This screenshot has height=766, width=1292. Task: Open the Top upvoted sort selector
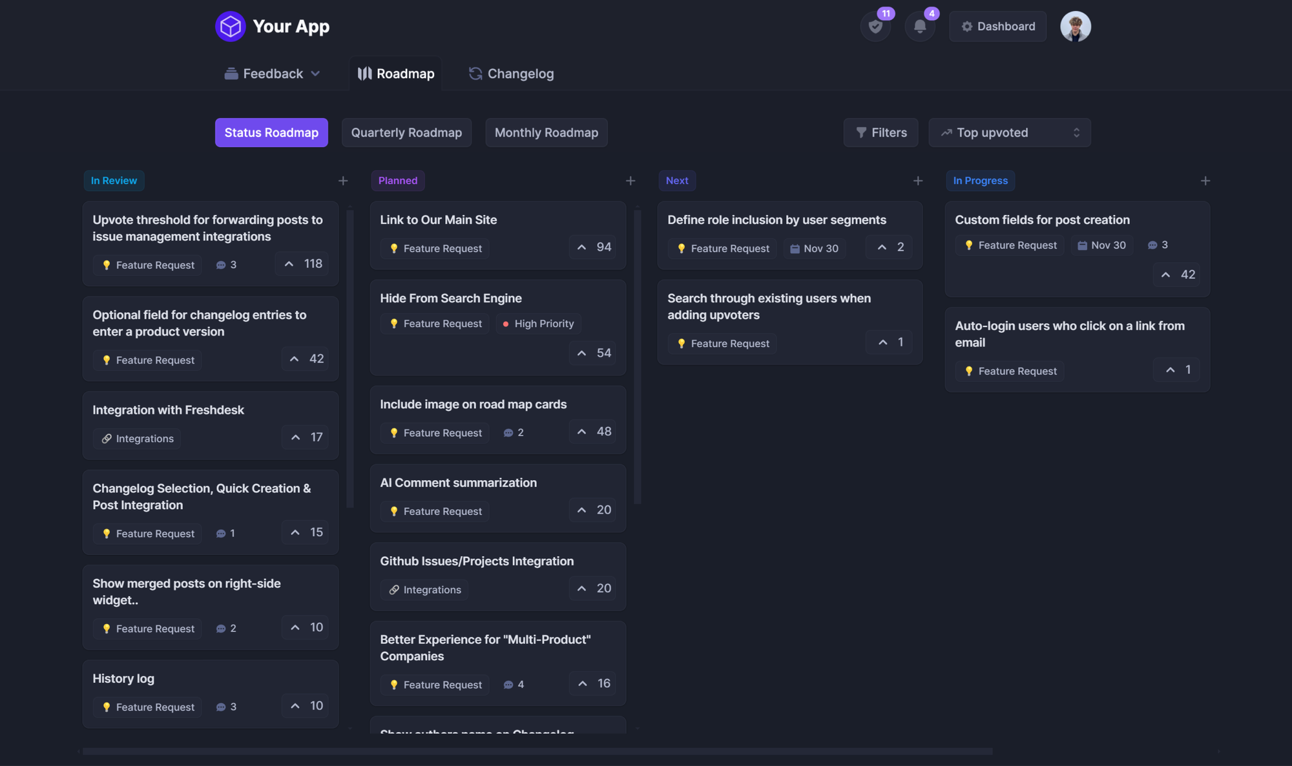point(1009,132)
